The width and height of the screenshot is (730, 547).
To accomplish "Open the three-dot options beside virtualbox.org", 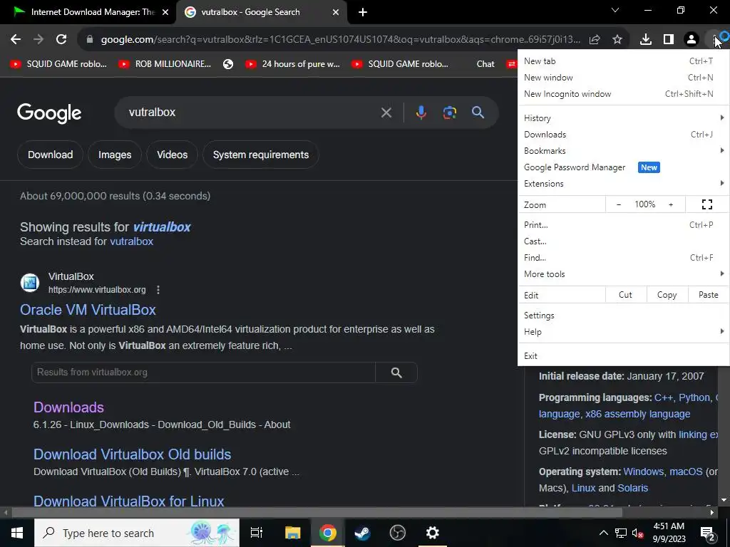I will pos(158,290).
